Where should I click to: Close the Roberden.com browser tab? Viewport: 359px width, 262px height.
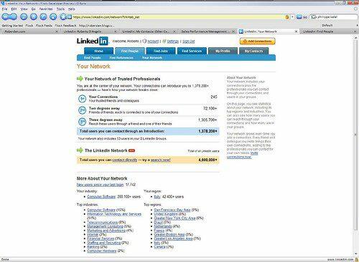[x=57, y=31]
